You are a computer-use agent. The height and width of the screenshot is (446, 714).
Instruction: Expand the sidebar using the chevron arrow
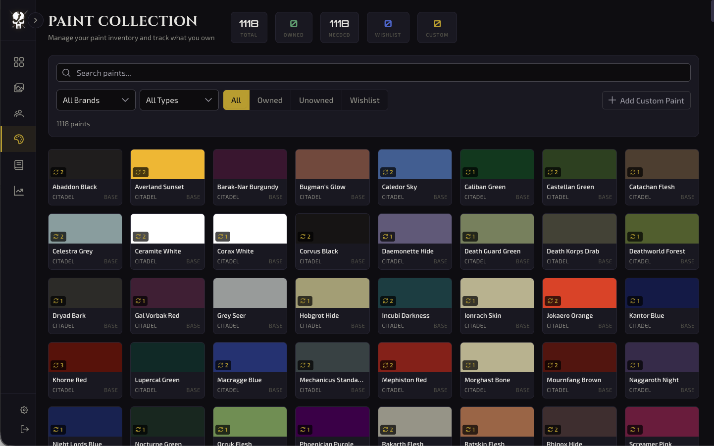click(x=35, y=20)
